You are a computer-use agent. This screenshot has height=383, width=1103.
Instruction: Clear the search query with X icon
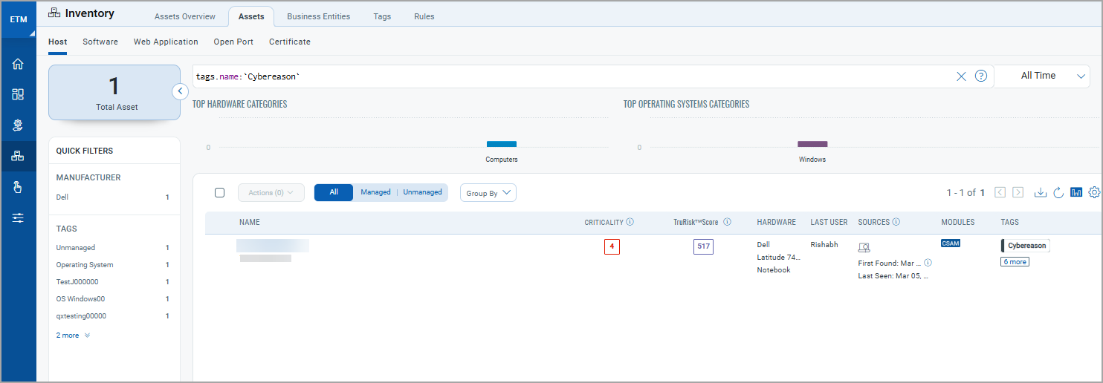tap(961, 76)
